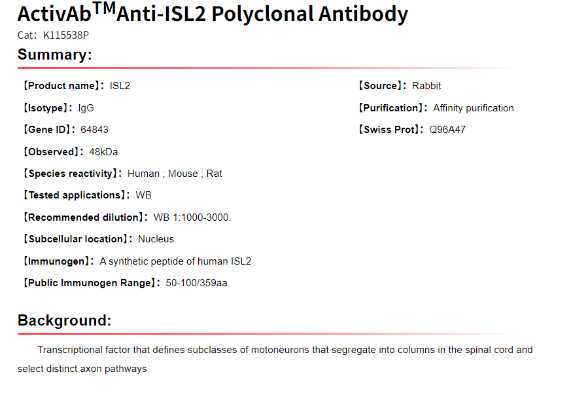Click the Gene ID 64843 value
The height and width of the screenshot is (412, 571).
coord(94,130)
